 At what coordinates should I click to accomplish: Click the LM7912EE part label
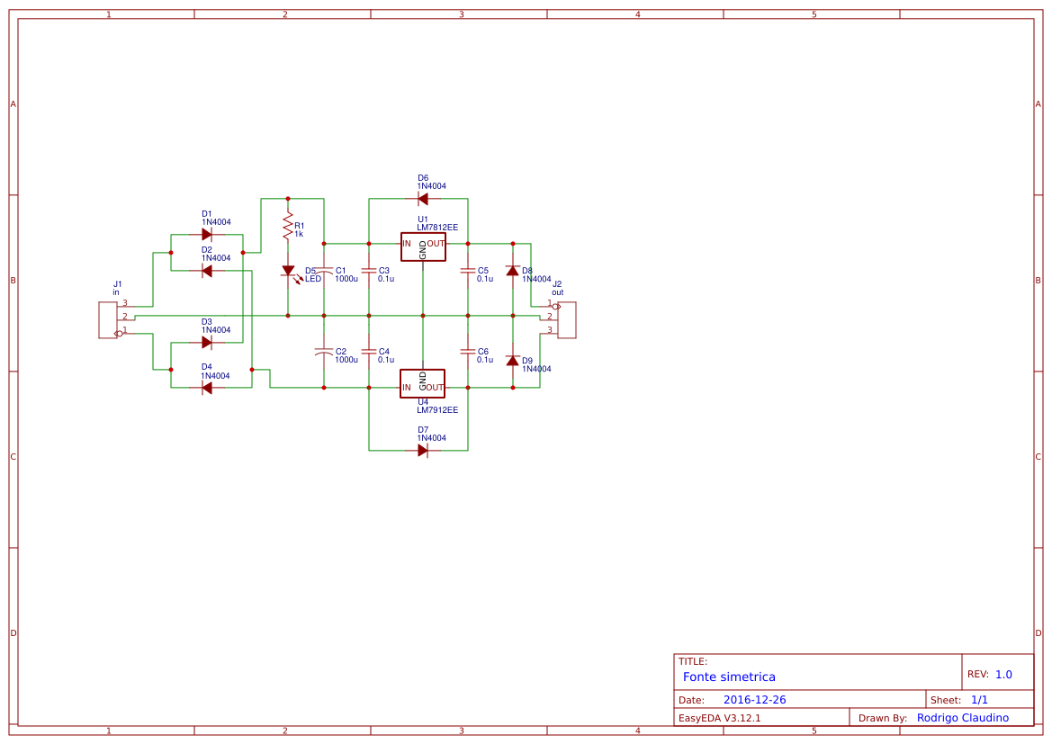coord(437,410)
